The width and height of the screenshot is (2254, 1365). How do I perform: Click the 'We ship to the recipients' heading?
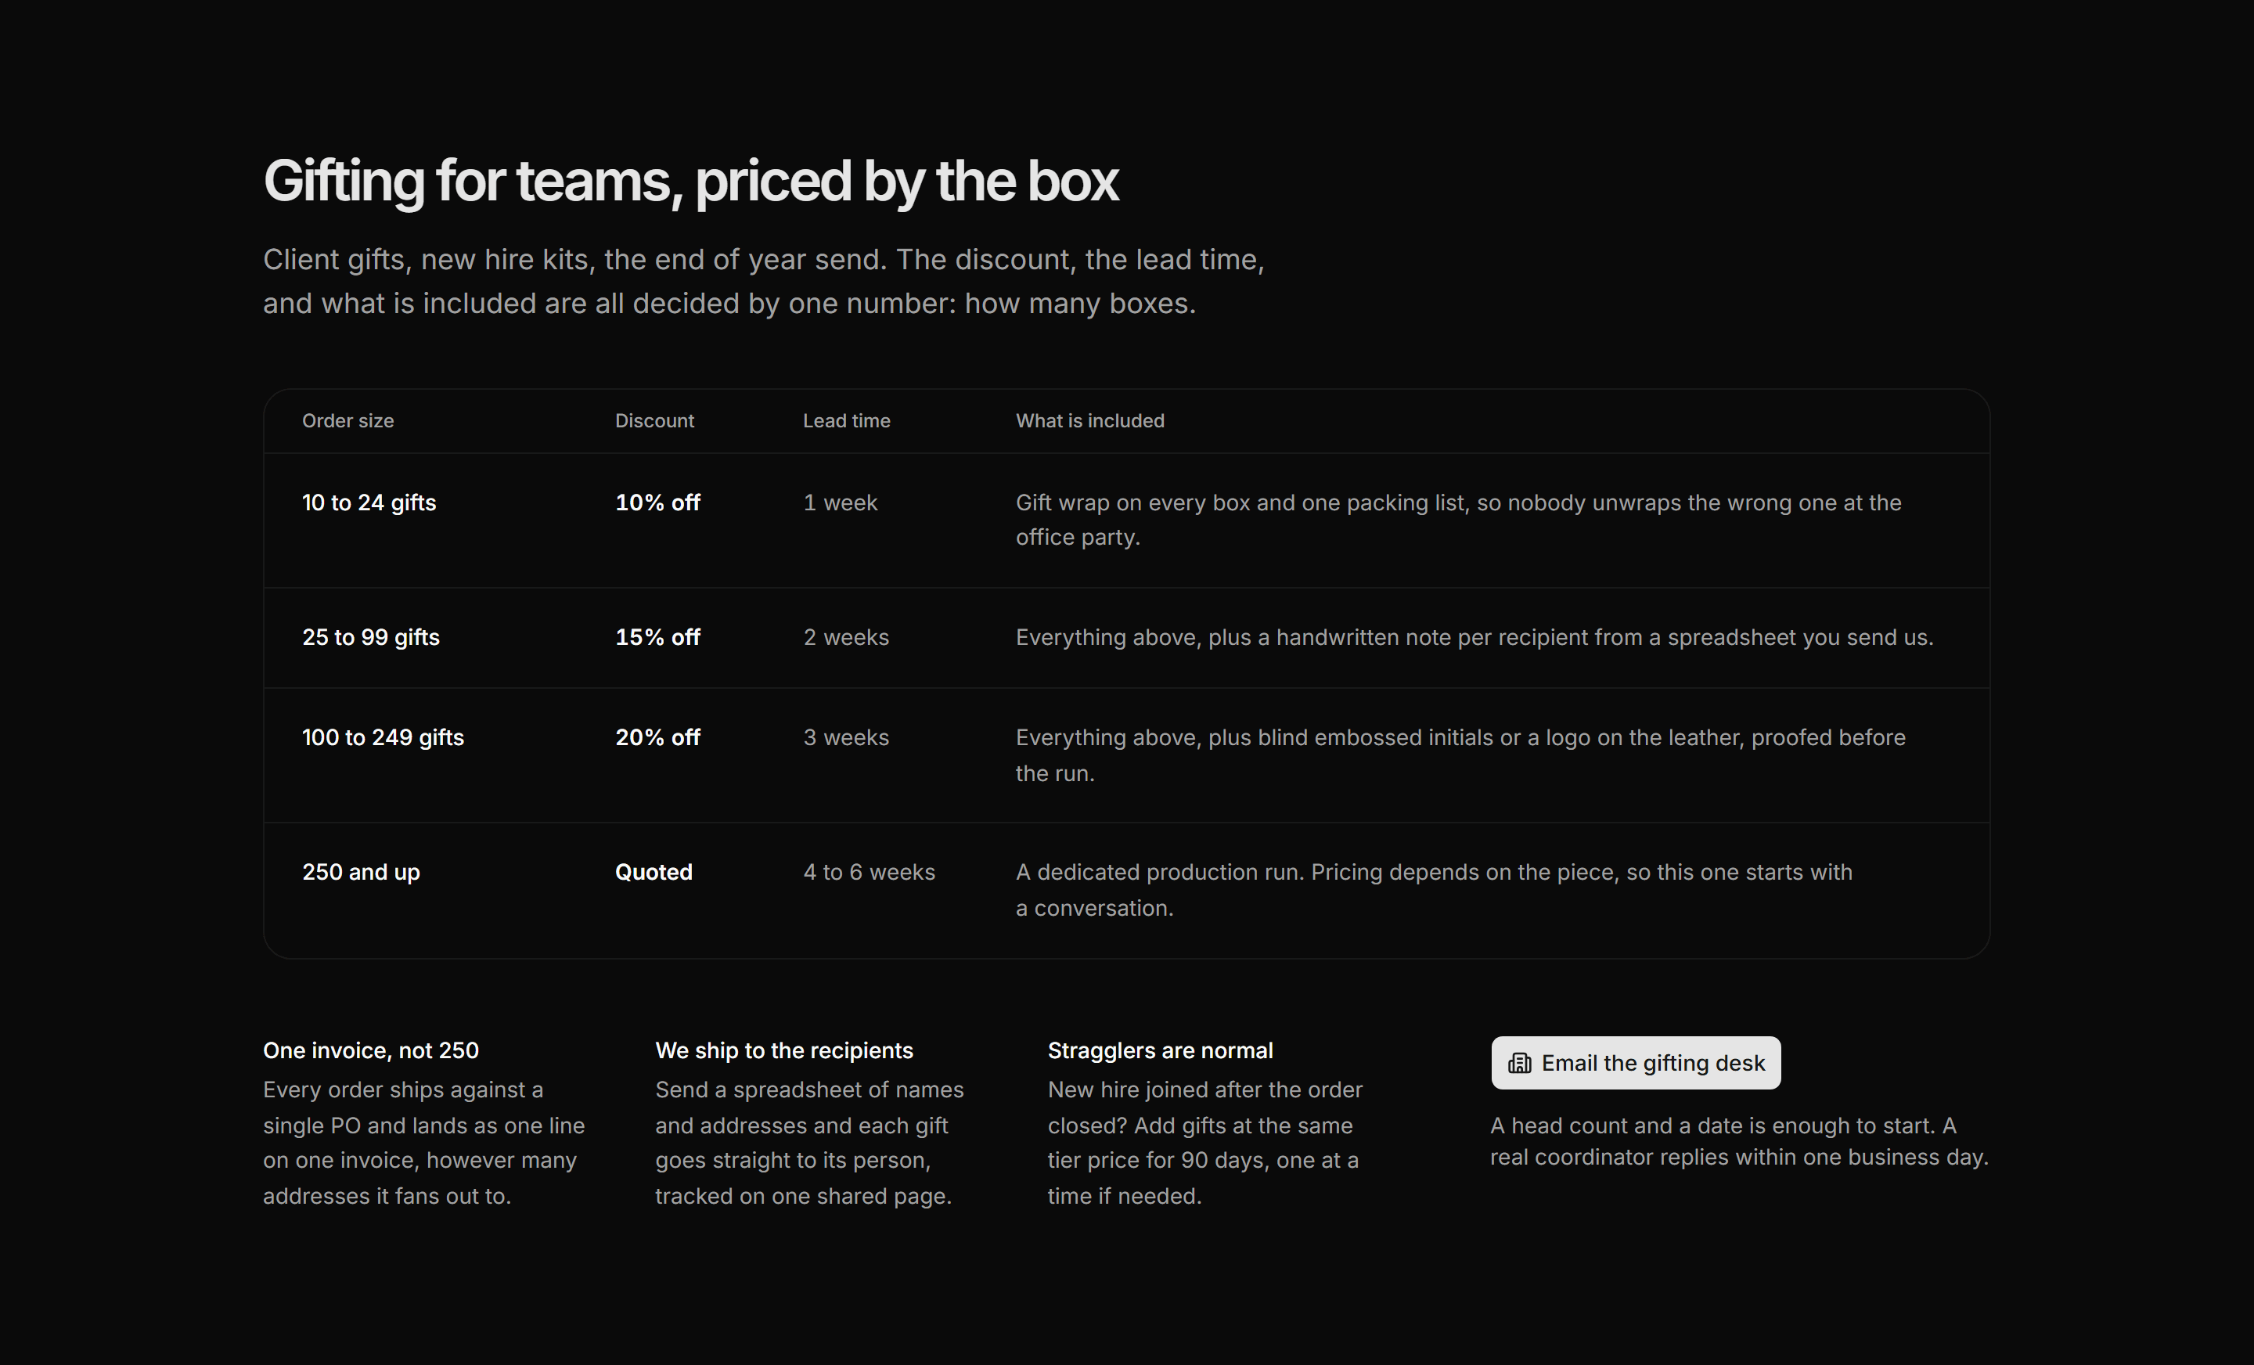784,1050
